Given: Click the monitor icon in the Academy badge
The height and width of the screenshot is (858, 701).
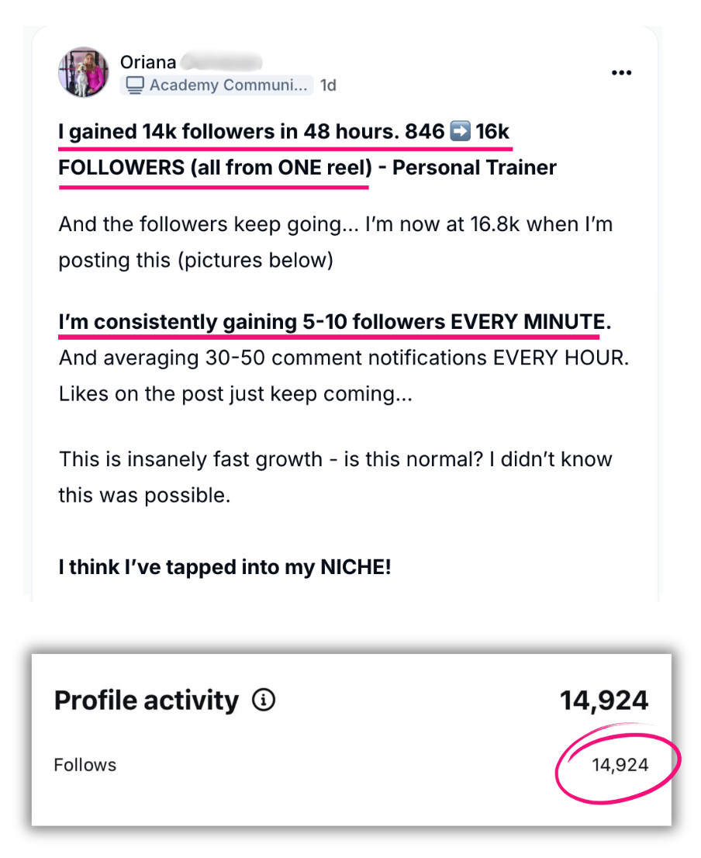Looking at the screenshot, I should point(136,85).
